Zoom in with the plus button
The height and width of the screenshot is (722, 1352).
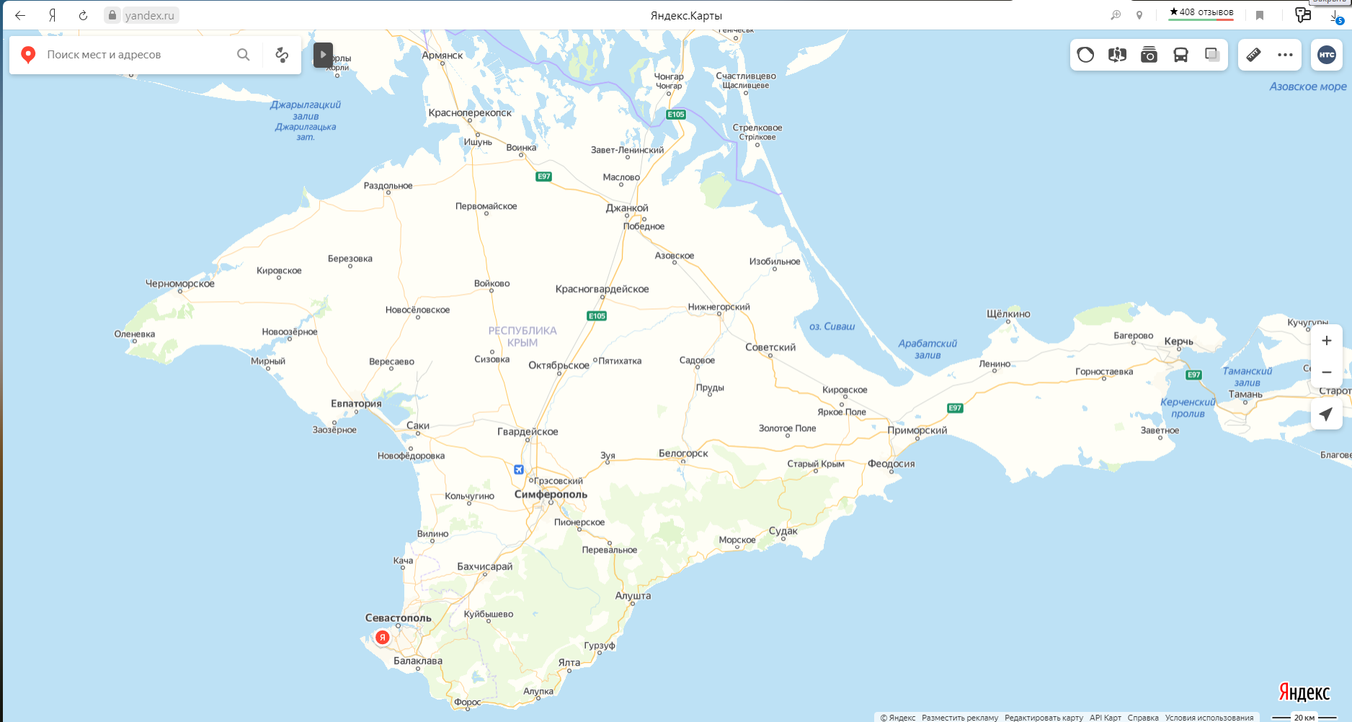point(1326,341)
